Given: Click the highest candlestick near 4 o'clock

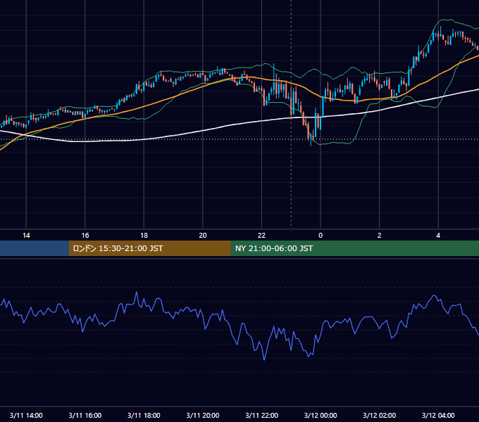Looking at the screenshot, I should [440, 32].
